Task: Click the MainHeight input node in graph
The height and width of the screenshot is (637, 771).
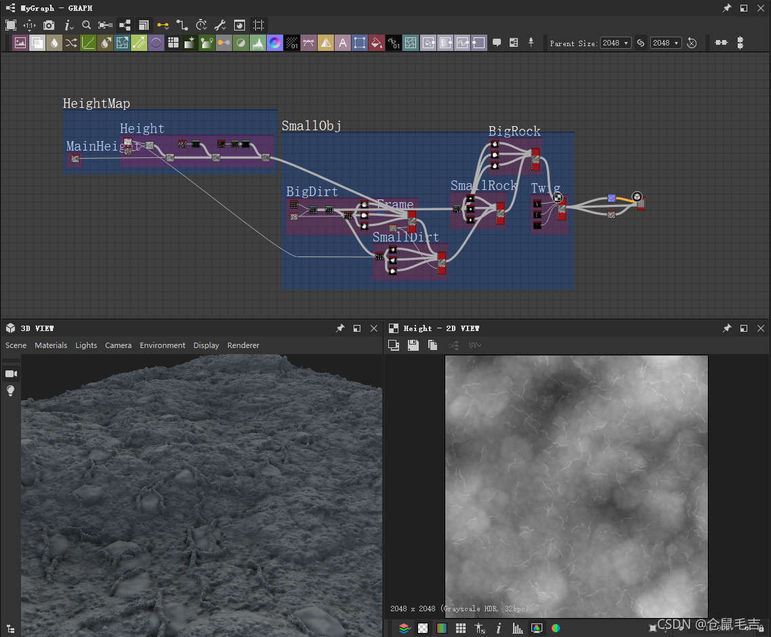Action: point(75,158)
